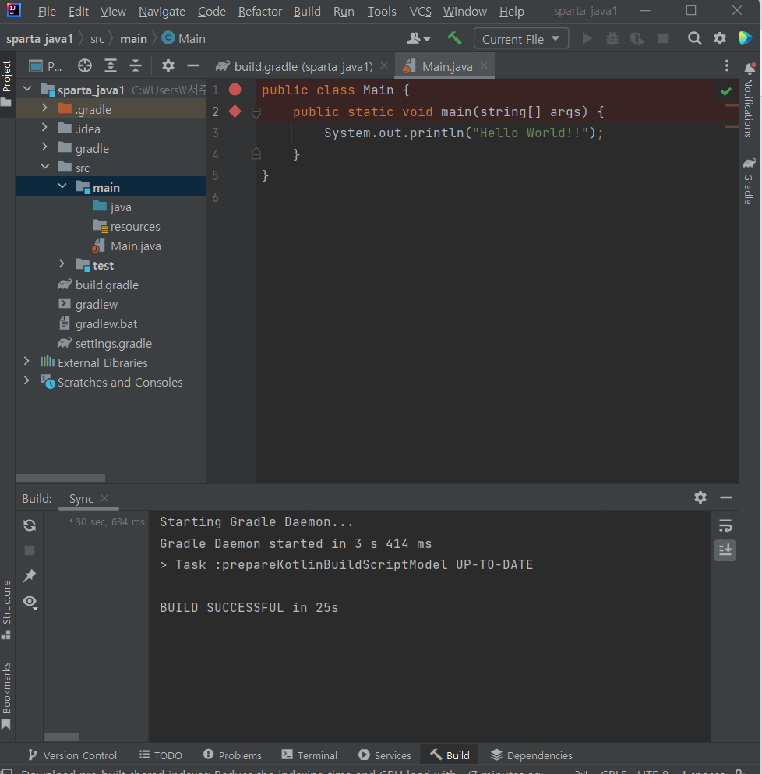Expand the test folder
Screen dimensions: 762x774
[62, 264]
